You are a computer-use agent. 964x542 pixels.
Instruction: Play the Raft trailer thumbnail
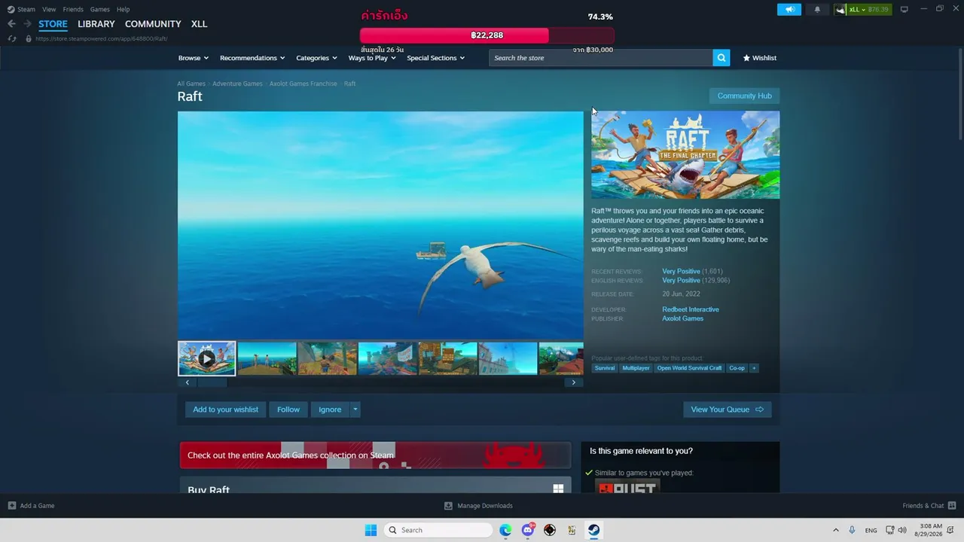click(206, 358)
